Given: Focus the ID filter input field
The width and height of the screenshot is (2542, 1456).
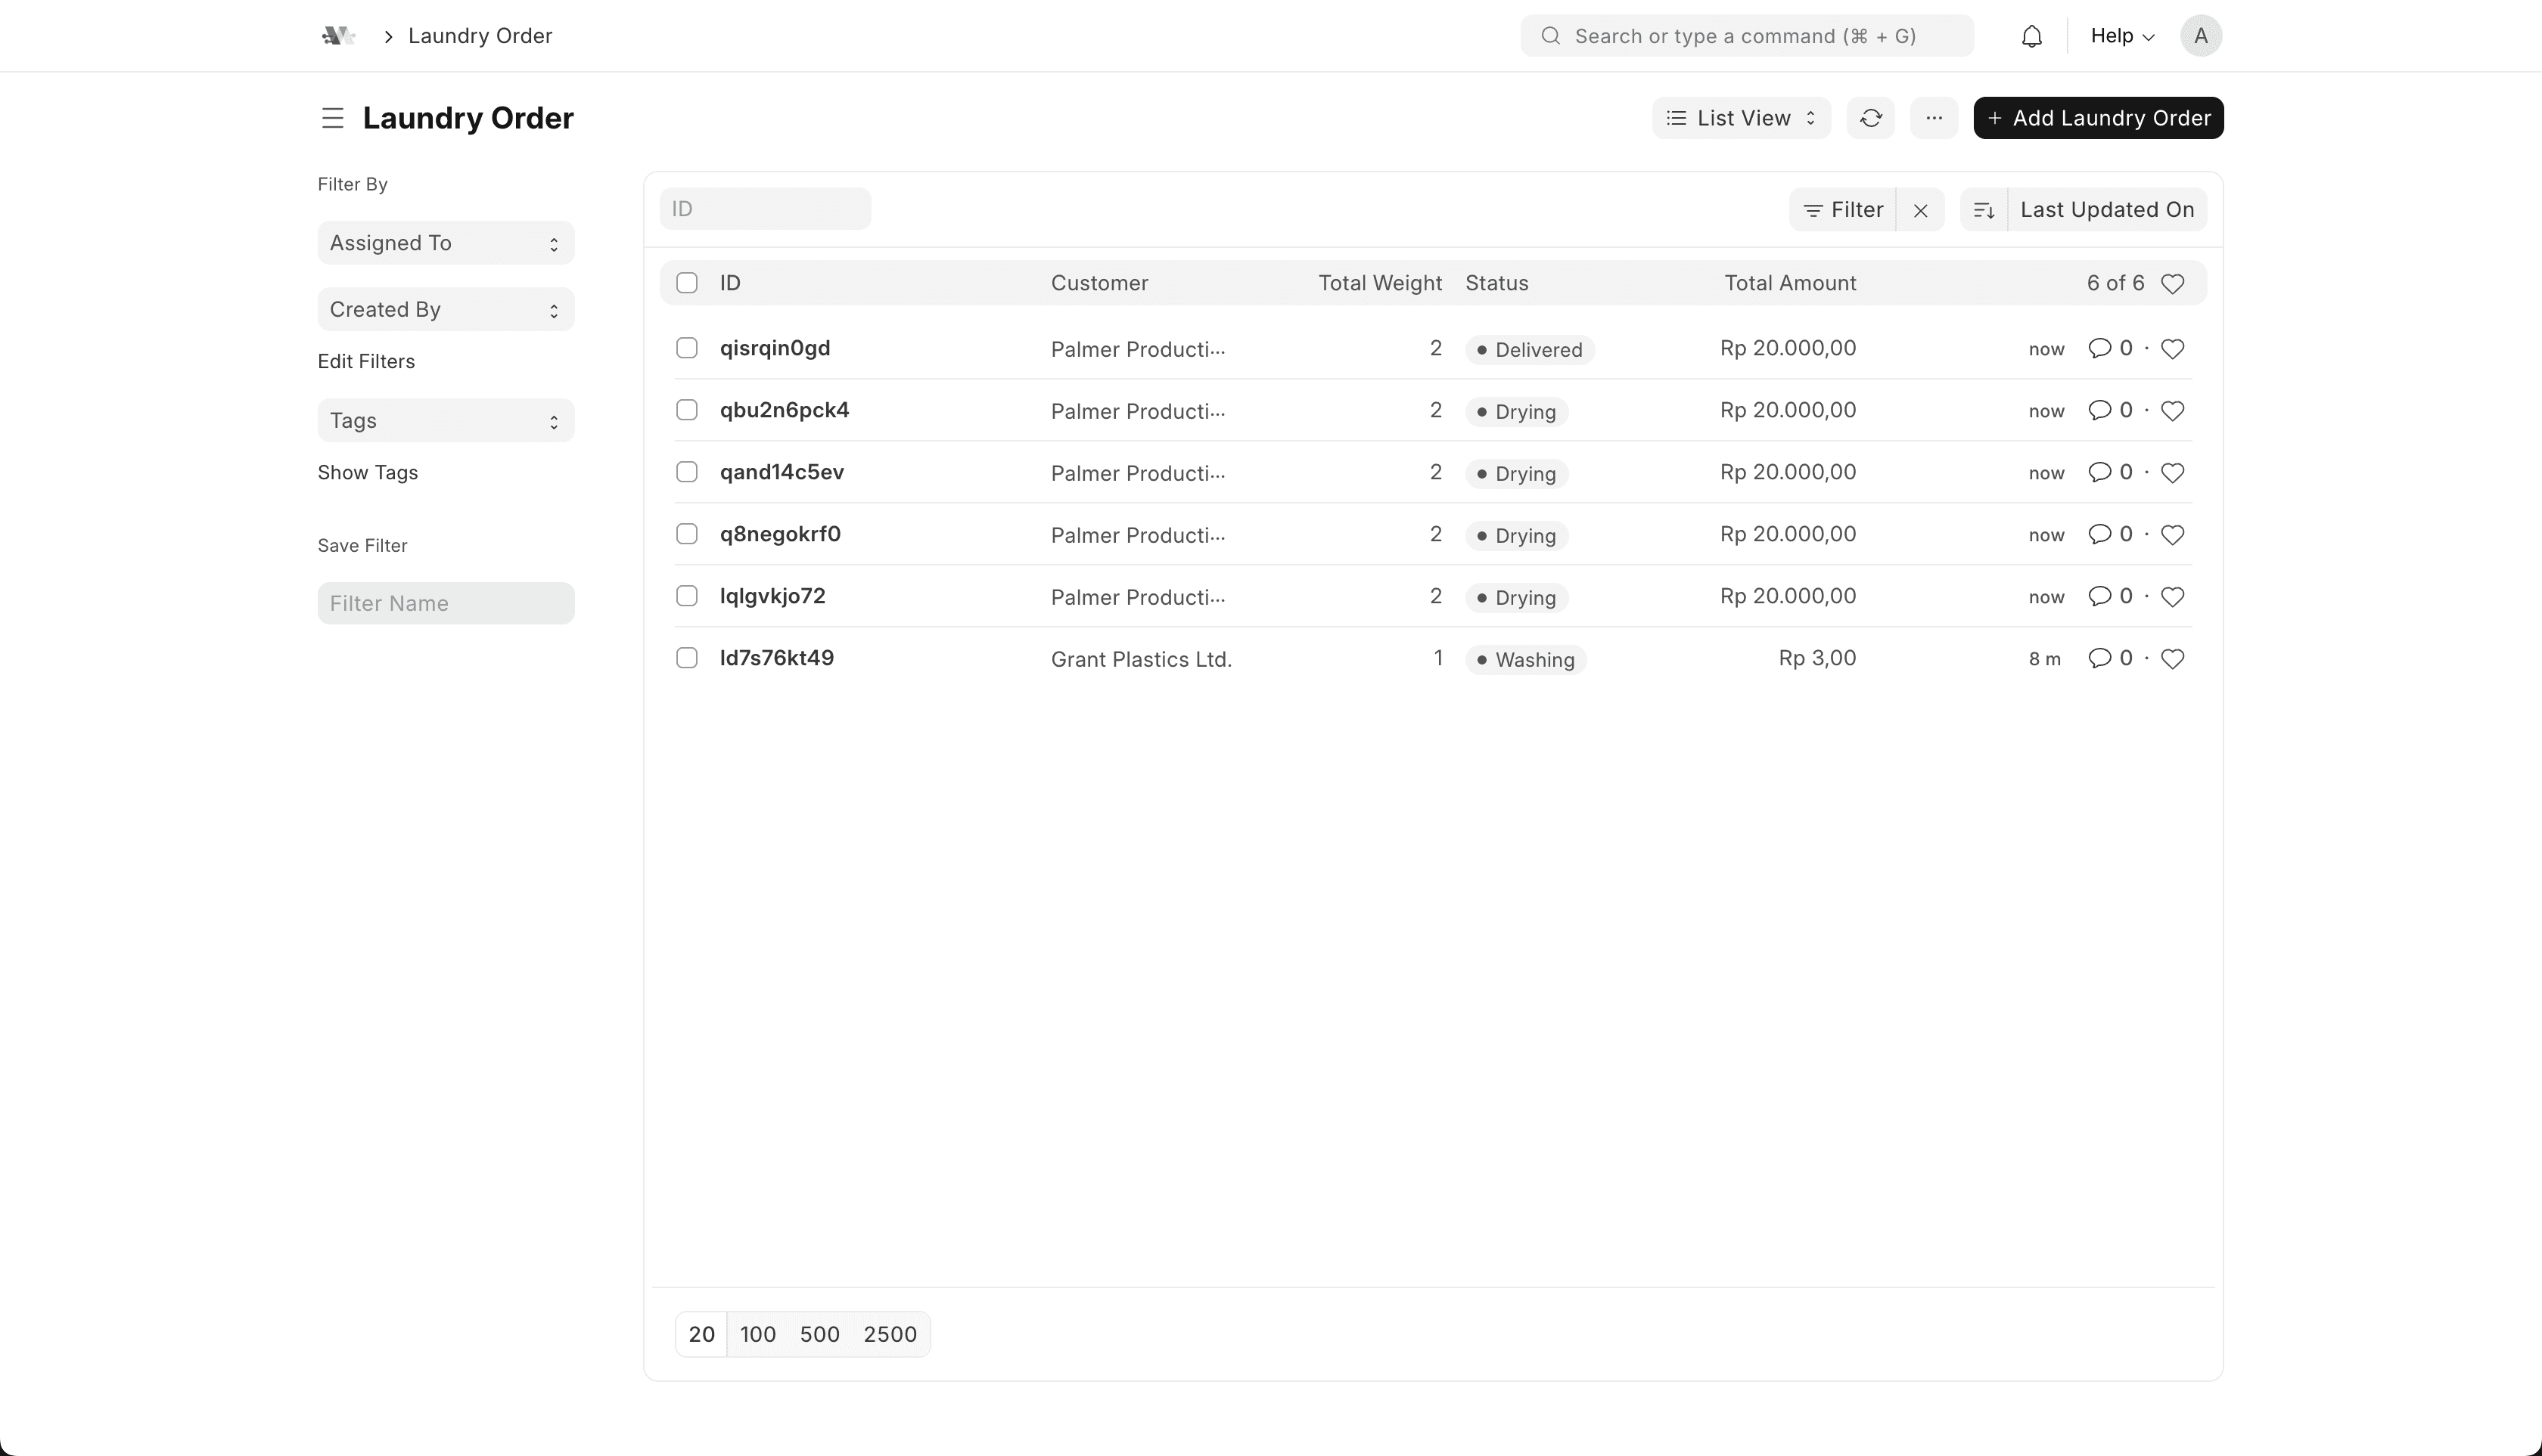Looking at the screenshot, I should [765, 209].
